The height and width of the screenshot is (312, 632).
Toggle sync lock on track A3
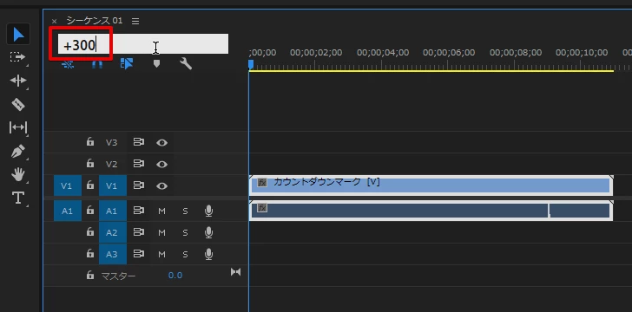click(139, 254)
